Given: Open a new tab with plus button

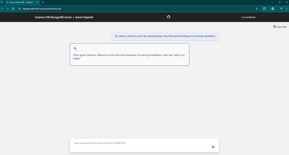Looking at the screenshot, I should 43,2.
